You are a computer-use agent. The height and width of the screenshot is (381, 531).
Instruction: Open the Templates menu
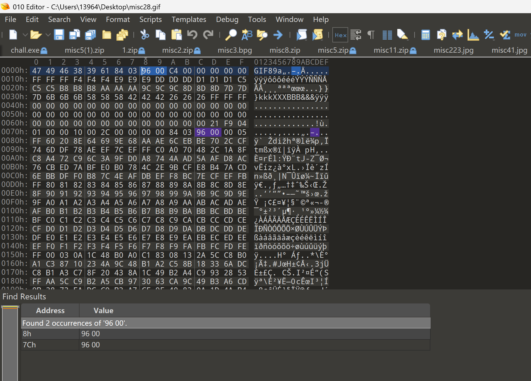189,20
